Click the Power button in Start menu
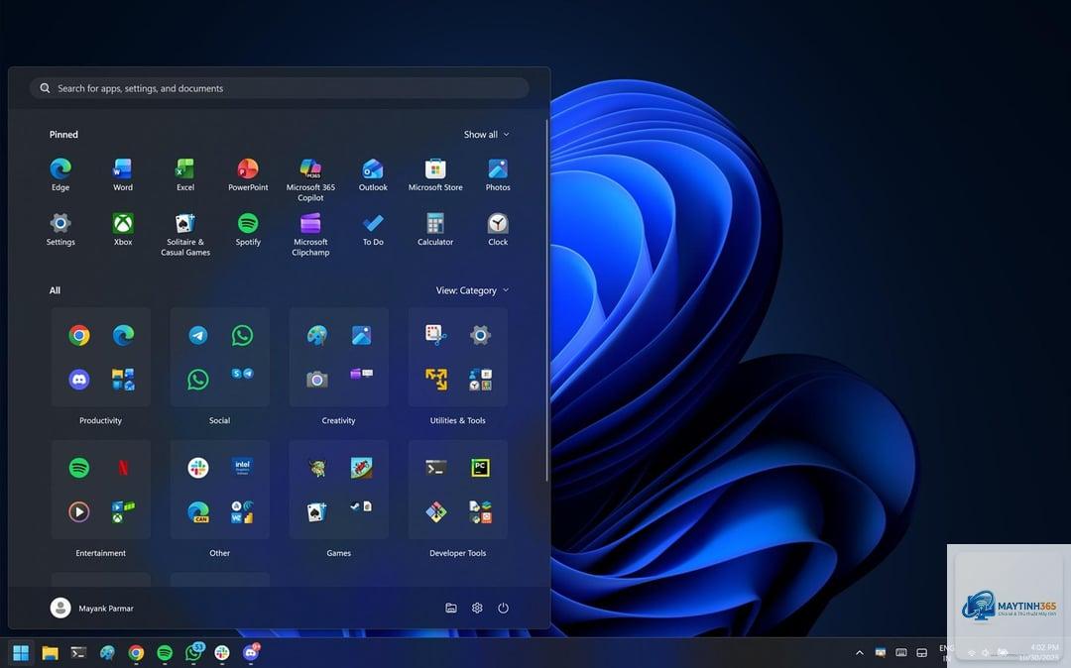Image resolution: width=1071 pixels, height=668 pixels. 503,608
